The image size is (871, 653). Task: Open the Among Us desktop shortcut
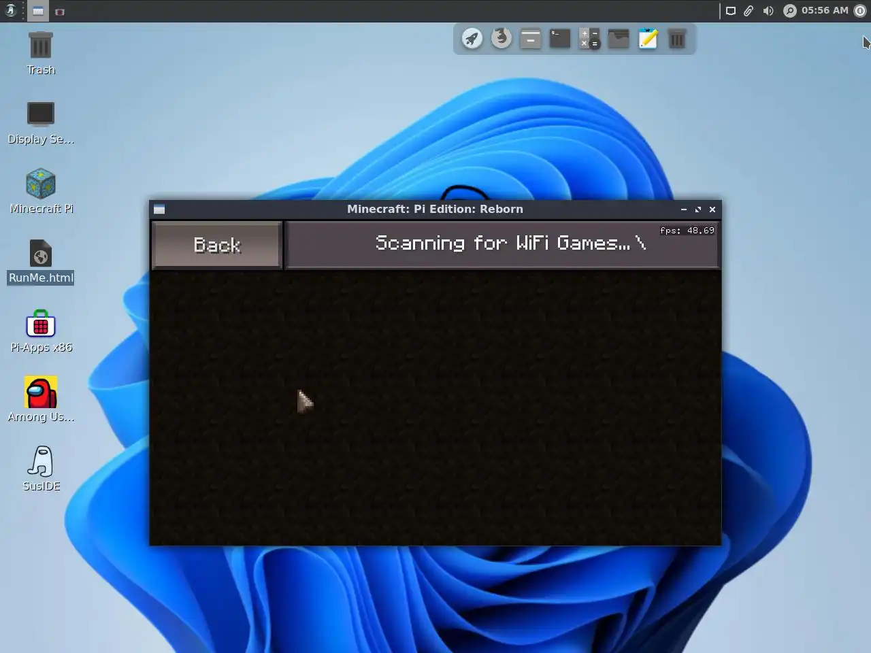(41, 401)
